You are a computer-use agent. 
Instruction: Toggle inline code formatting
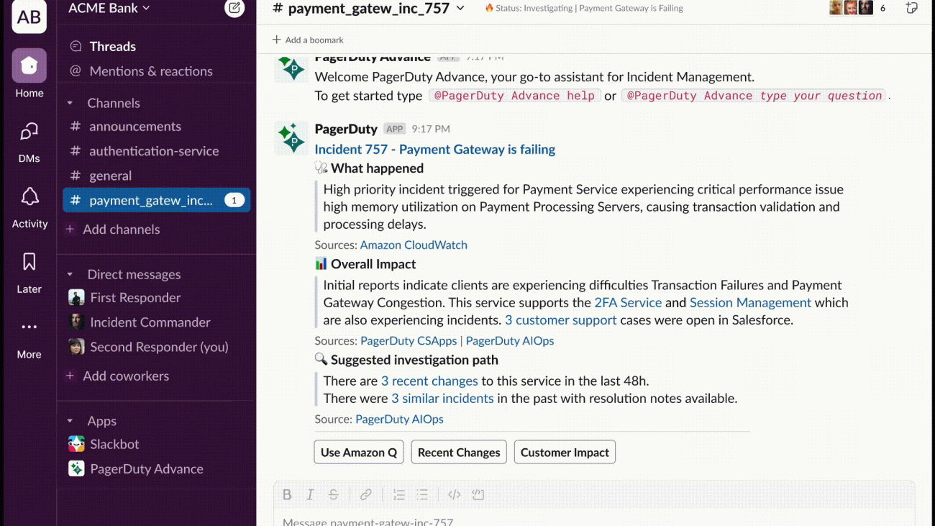tap(455, 494)
